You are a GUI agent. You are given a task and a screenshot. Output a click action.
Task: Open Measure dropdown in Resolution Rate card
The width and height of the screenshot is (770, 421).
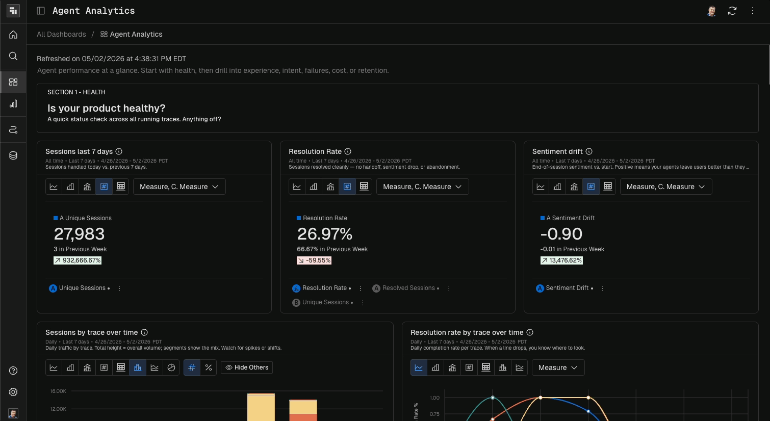[x=422, y=187]
